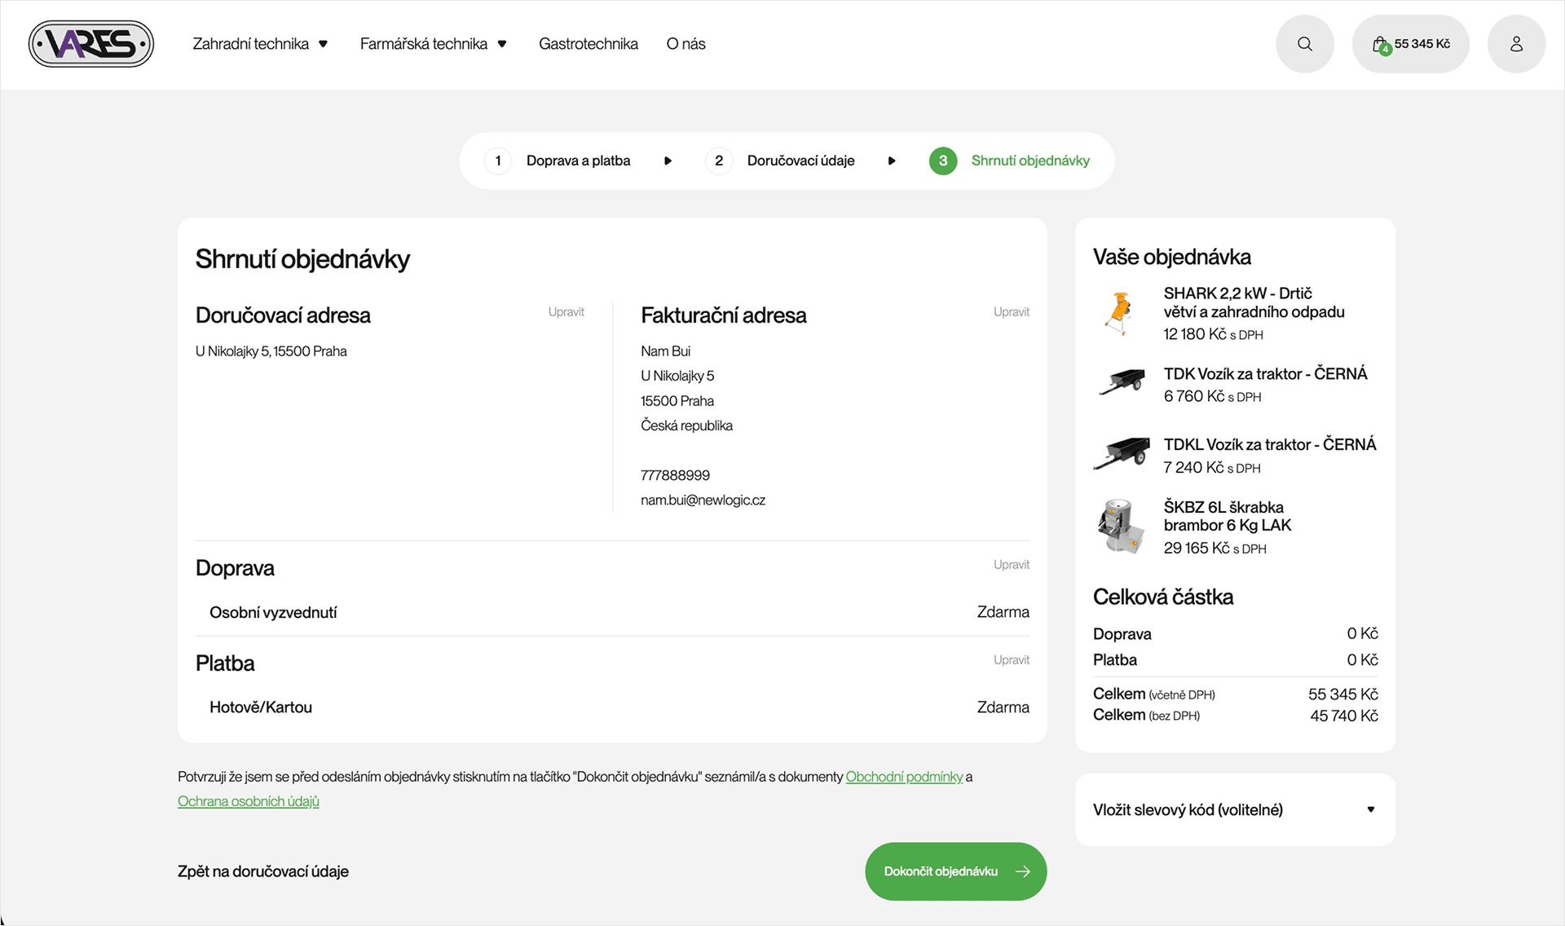Click arrow after Doručovací údaje step
This screenshot has height=926, width=1565.
(x=891, y=161)
